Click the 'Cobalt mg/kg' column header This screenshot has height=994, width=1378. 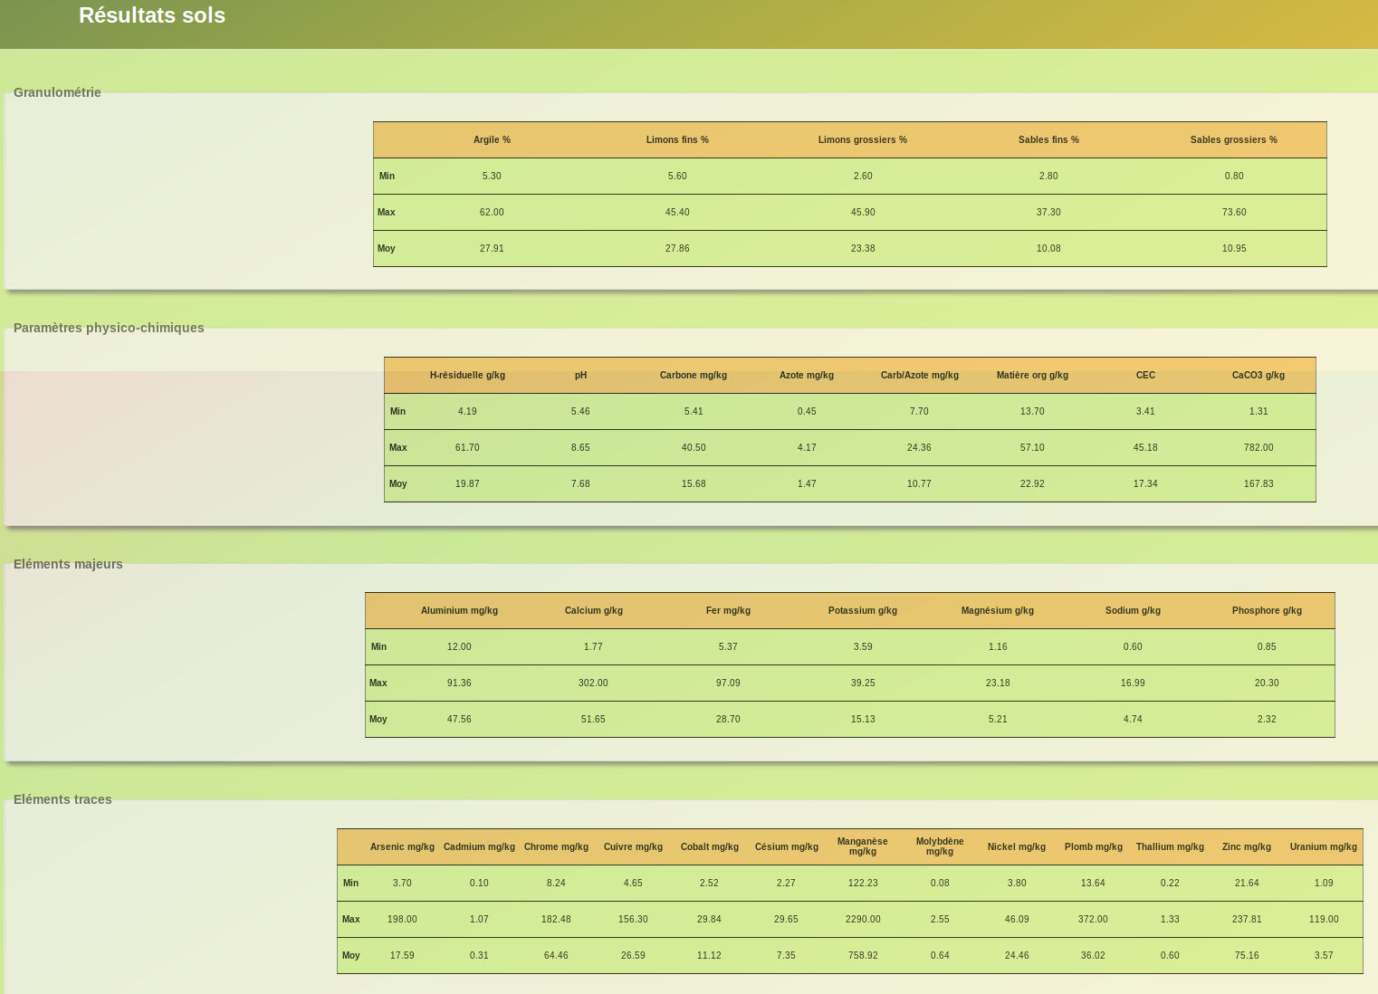709,846
